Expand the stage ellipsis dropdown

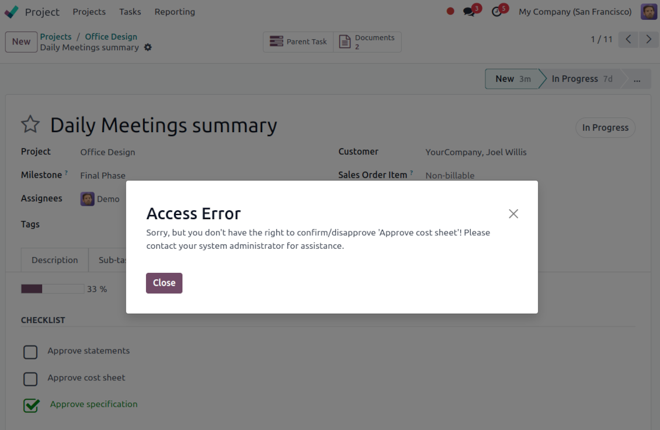[637, 79]
